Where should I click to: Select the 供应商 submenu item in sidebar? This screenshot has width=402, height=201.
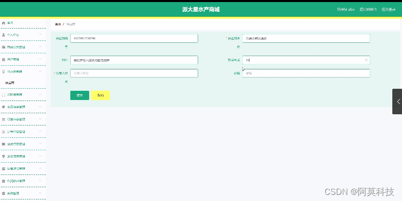click(x=10, y=83)
